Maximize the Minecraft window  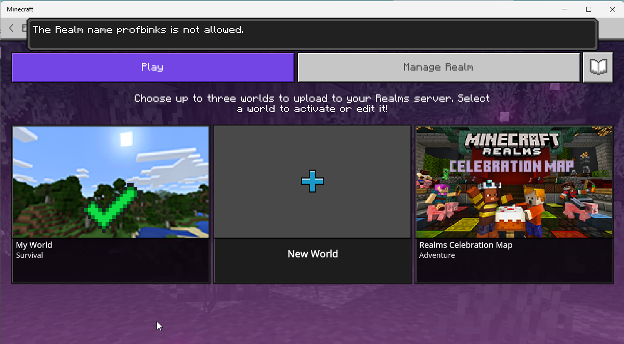tap(589, 9)
